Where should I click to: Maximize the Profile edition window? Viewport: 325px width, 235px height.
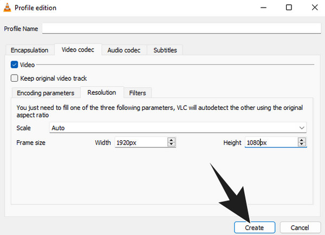[289, 8]
